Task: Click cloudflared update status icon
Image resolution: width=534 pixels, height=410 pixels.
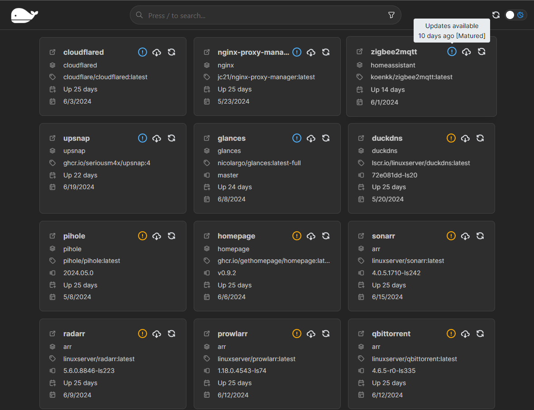Action: [143, 52]
